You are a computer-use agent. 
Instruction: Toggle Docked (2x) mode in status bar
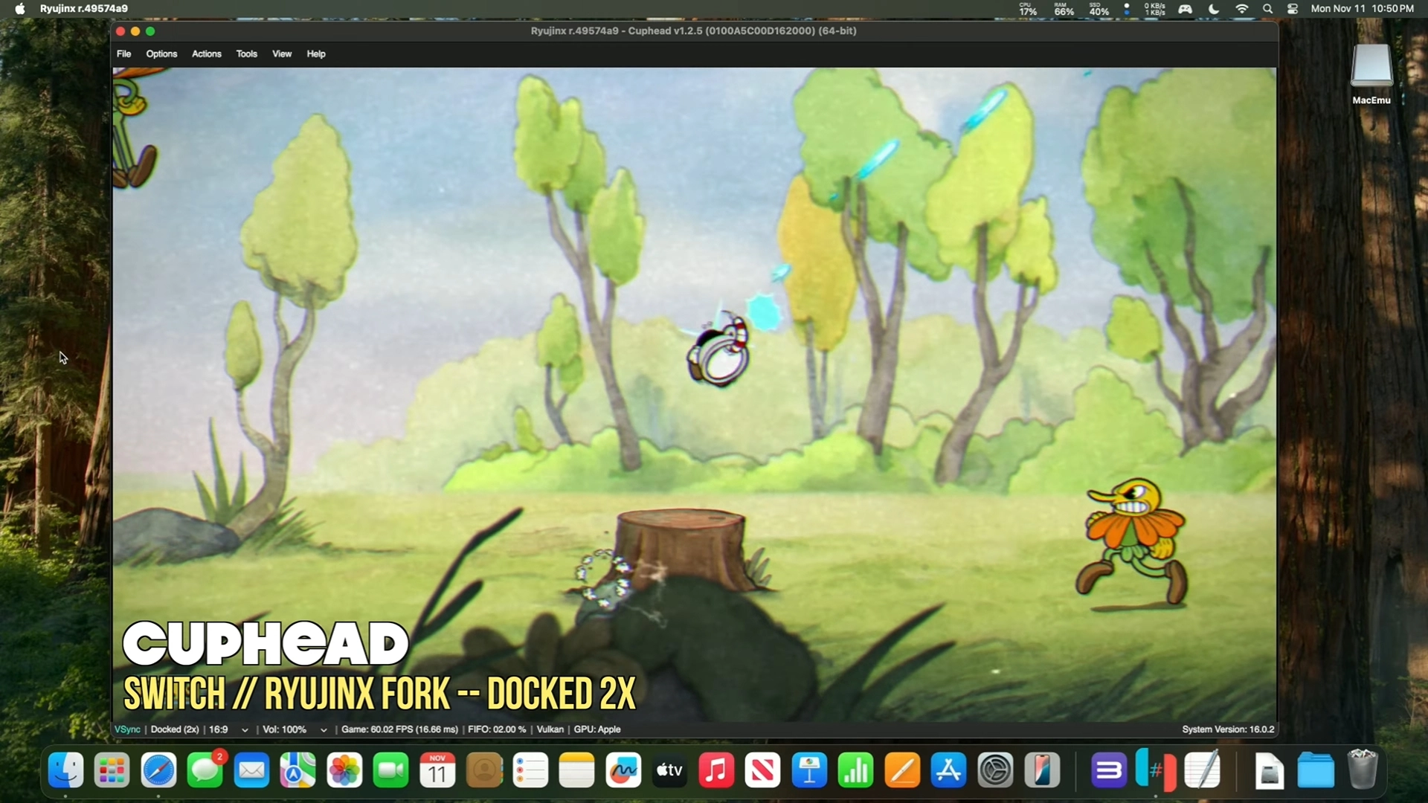tap(175, 729)
